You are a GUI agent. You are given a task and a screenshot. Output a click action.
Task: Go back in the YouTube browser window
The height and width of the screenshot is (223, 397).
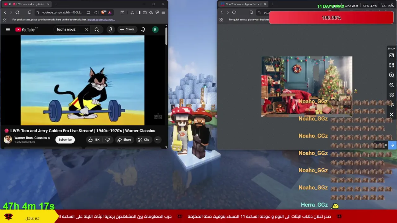pyautogui.click(x=5, y=12)
